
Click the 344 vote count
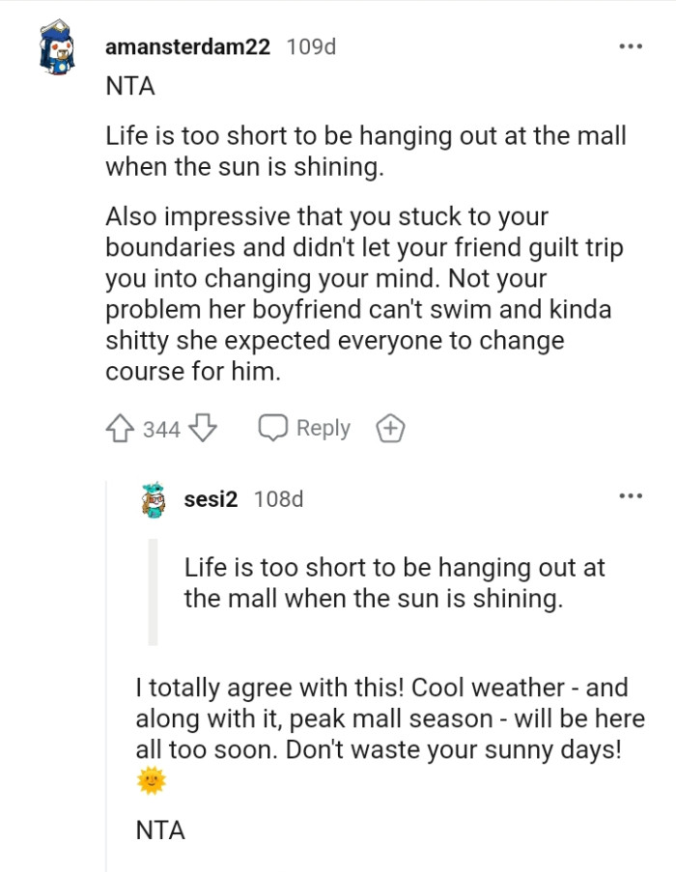tap(161, 430)
